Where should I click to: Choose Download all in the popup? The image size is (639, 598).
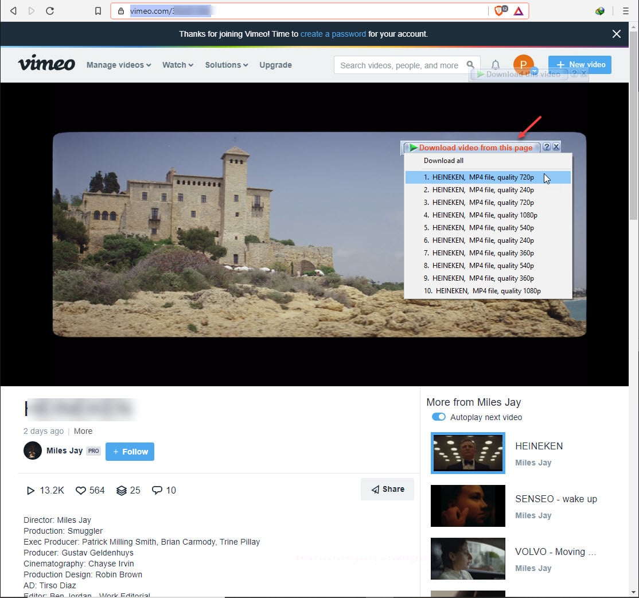click(x=488, y=161)
